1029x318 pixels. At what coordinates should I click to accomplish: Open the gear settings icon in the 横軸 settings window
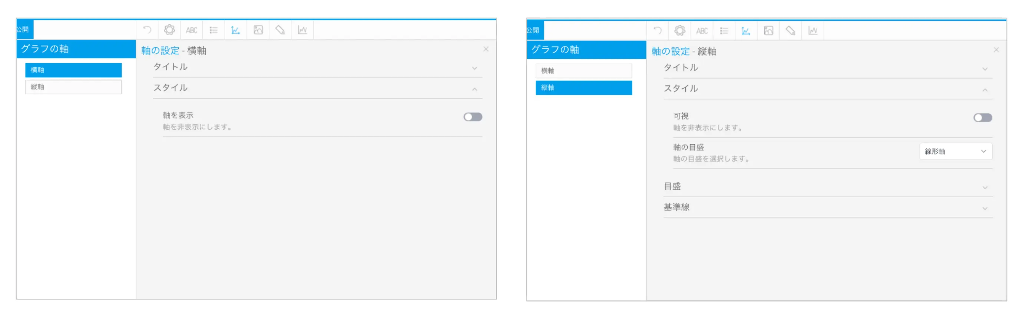pos(169,30)
